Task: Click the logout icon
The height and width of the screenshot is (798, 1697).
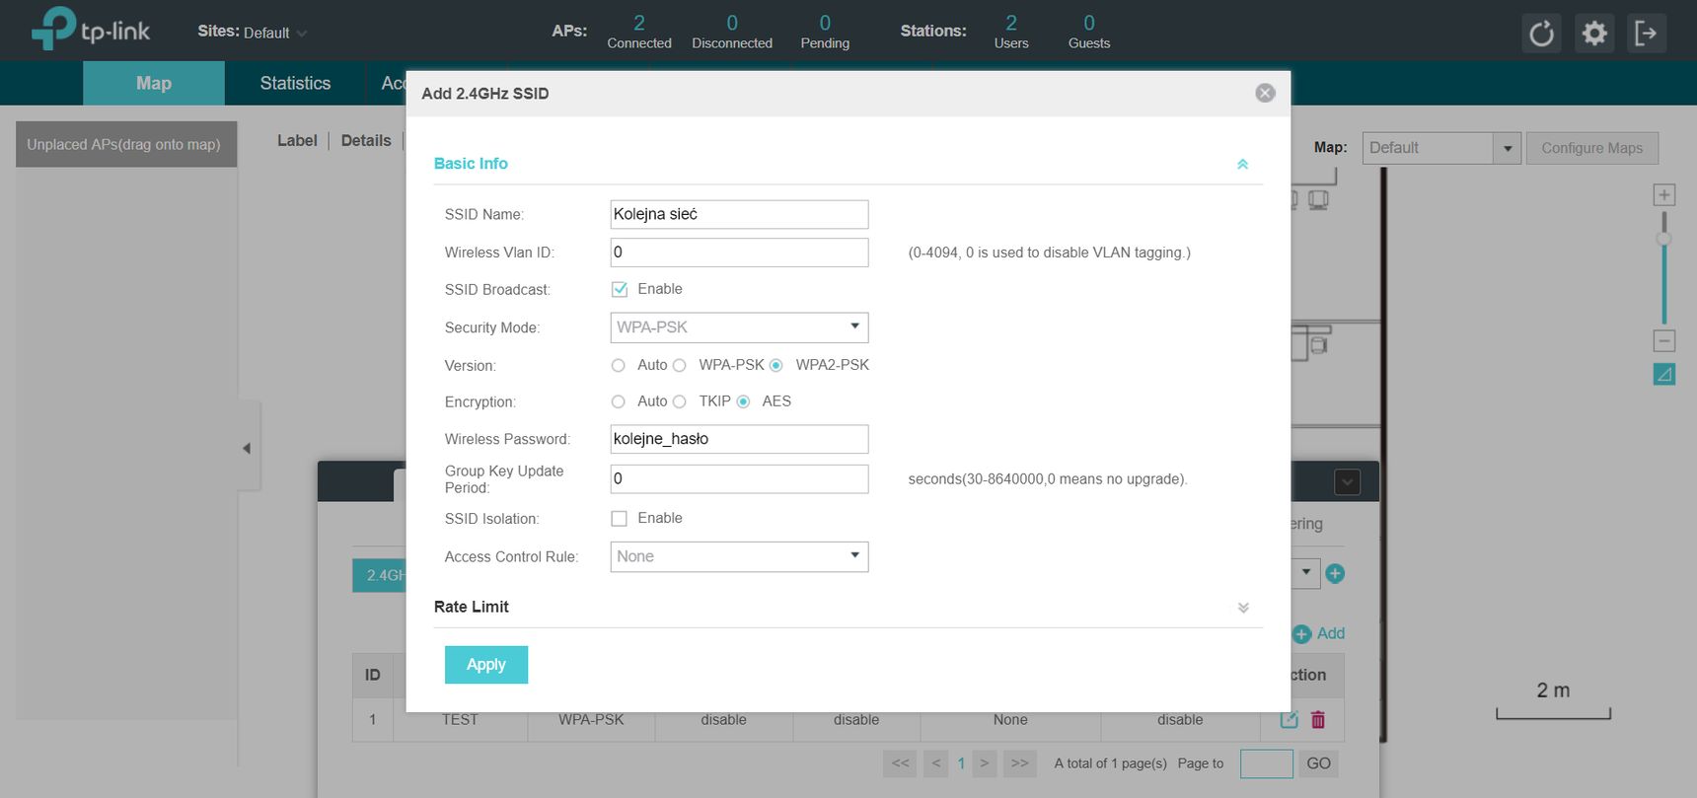Action: [1647, 34]
